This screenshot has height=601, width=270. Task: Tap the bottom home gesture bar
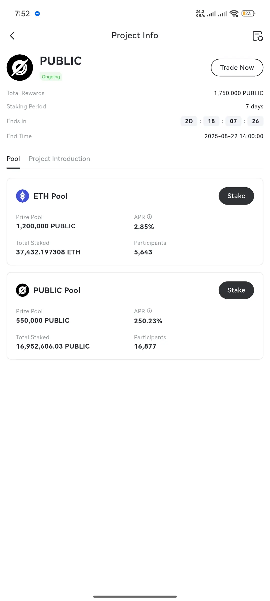point(135,596)
